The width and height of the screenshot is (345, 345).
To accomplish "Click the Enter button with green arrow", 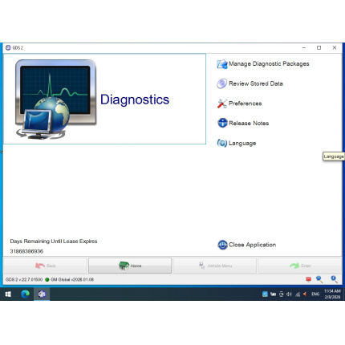I will [x=300, y=266].
